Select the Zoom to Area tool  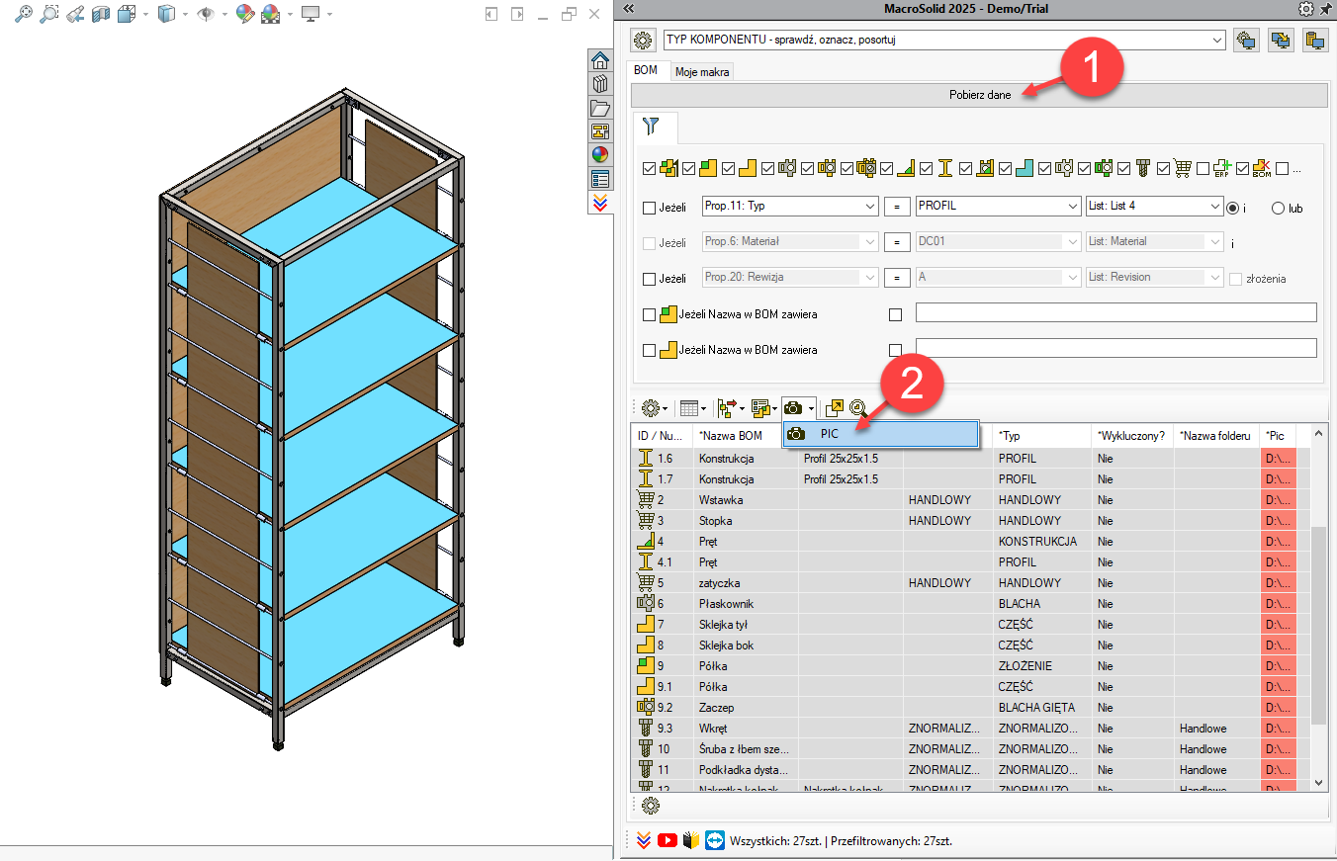click(x=48, y=14)
